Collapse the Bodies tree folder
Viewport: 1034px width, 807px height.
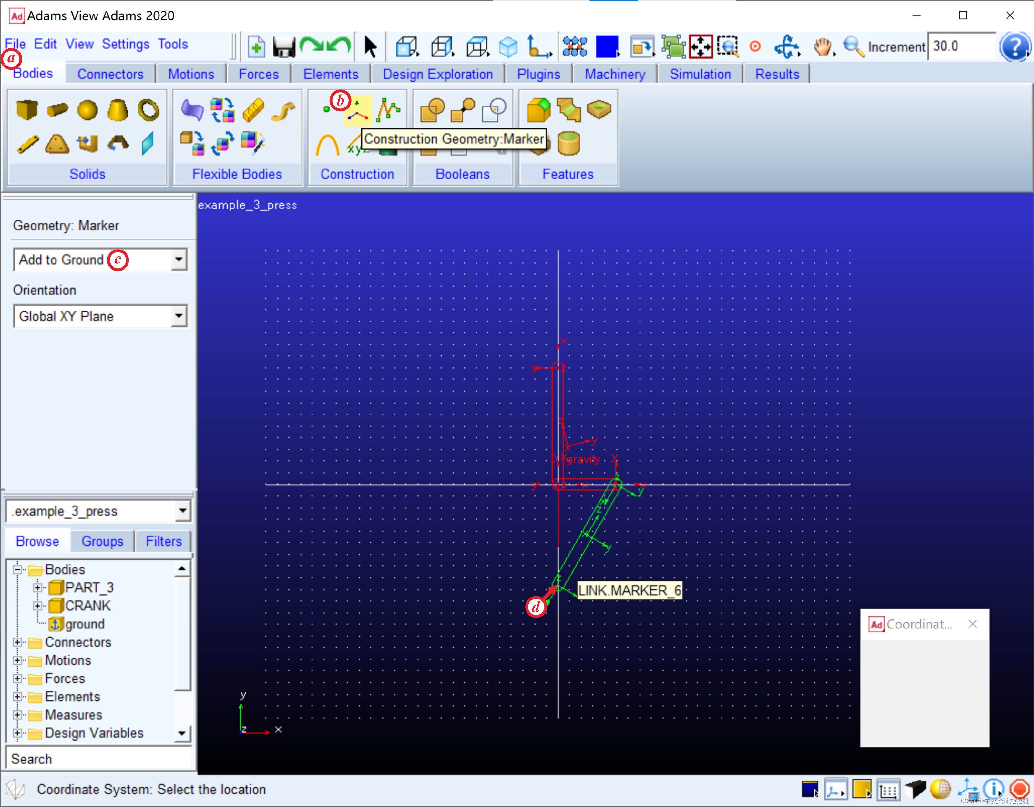(17, 569)
